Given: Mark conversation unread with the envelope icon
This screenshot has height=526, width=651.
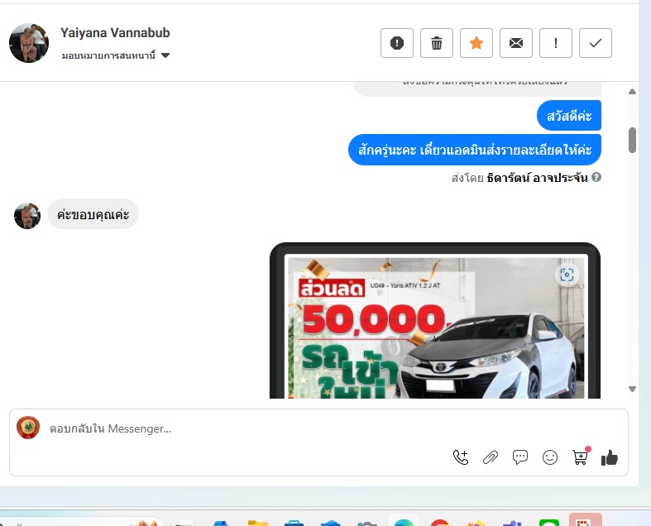Looking at the screenshot, I should [515, 43].
